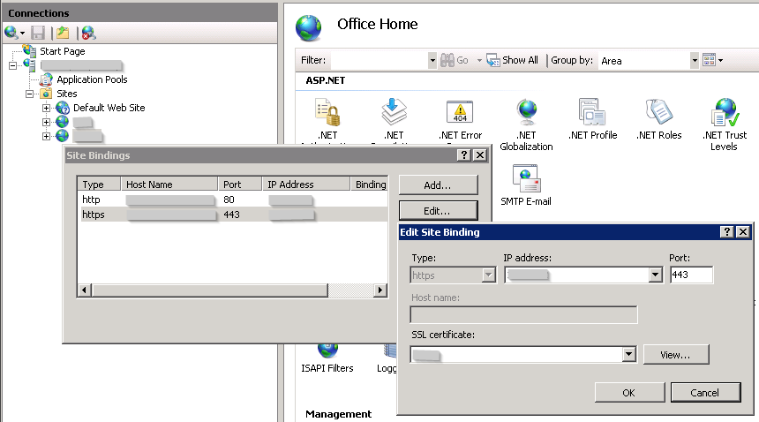This screenshot has width=759, height=422.
Task: Click the Save icon in Connections toolbar
Action: click(38, 34)
